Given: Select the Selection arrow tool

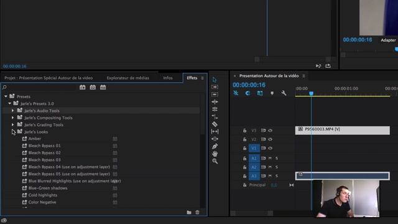Looking at the screenshot, I should click(x=215, y=80).
